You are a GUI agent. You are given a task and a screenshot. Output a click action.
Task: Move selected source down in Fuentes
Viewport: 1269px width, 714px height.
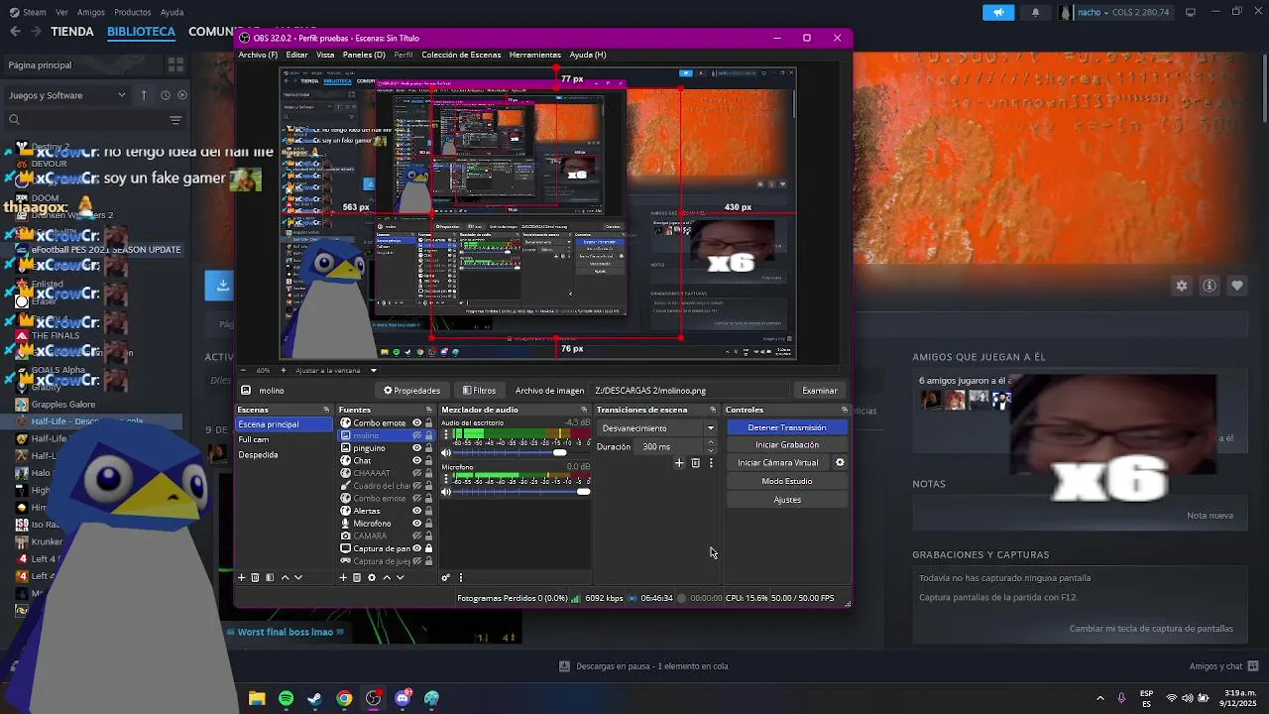pos(401,577)
